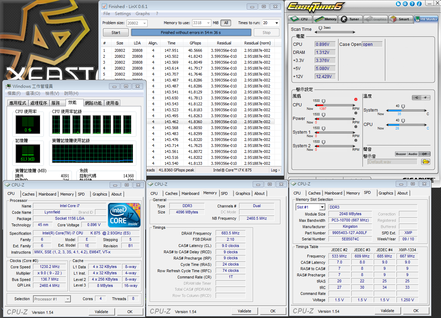This screenshot has width=441, height=318.
Task: Browse for a warning sound via folder icon
Action: (x=425, y=162)
